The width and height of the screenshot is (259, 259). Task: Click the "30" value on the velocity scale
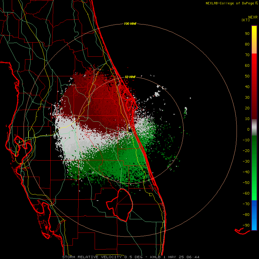247,98
